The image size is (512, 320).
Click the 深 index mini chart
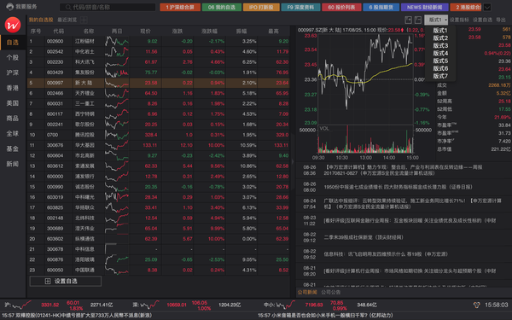(149, 305)
